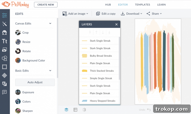Click the CREATE NEW button

(46, 5)
